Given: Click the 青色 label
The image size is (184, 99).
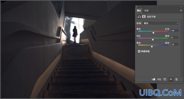Looking at the screenshot, I should coord(139,29).
